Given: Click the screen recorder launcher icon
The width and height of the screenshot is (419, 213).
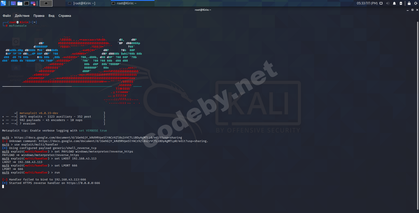Looking at the screenshot, I should click(x=33, y=3).
